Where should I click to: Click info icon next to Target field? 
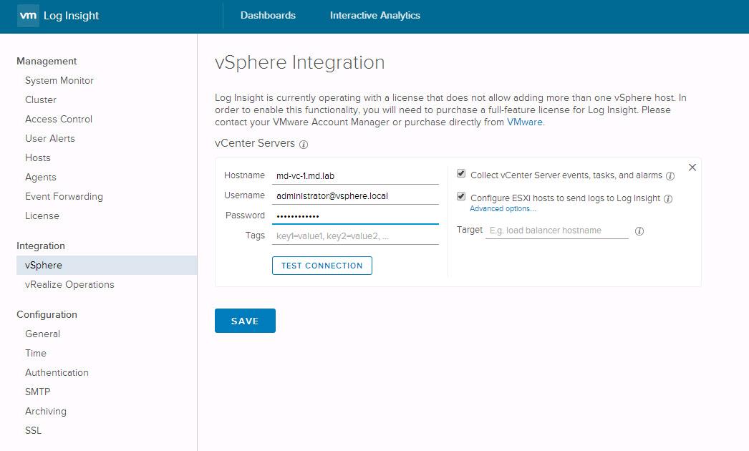click(x=639, y=231)
